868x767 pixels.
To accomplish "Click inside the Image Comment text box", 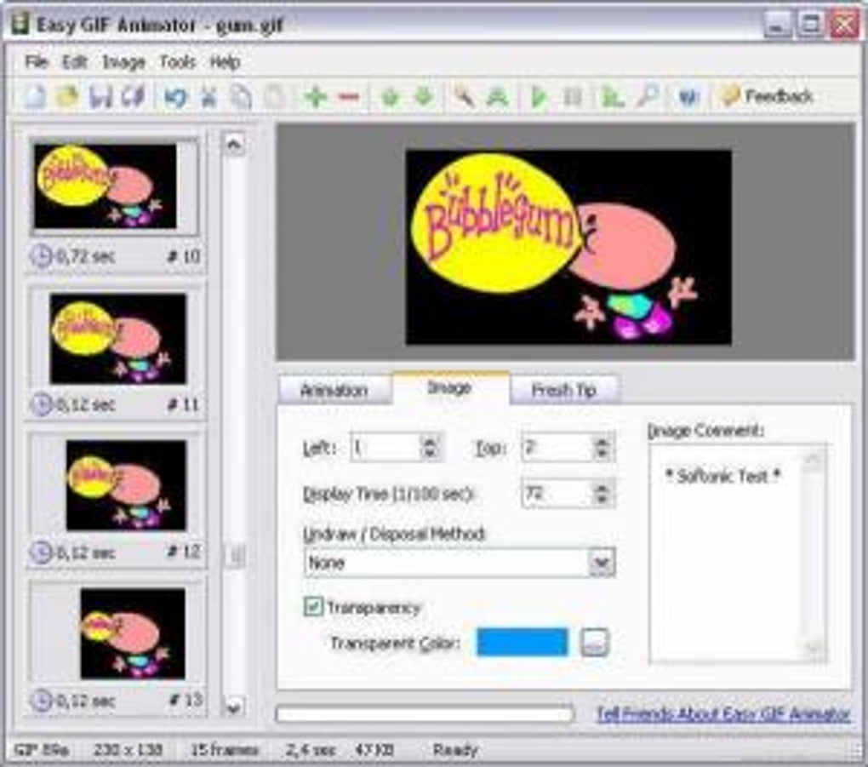I will [727, 552].
